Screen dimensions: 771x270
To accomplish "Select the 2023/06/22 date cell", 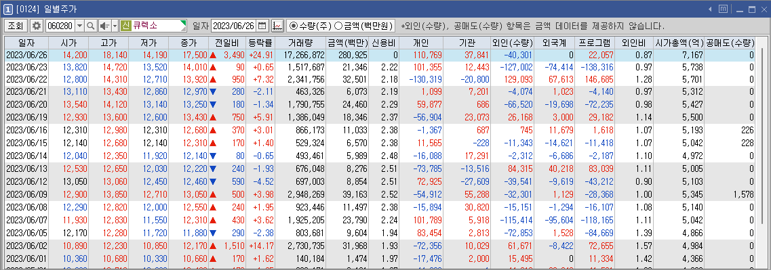I will [26, 80].
